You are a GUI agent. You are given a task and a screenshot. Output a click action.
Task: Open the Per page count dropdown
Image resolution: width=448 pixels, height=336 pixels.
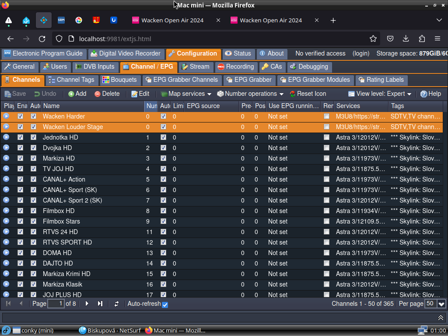point(441,304)
